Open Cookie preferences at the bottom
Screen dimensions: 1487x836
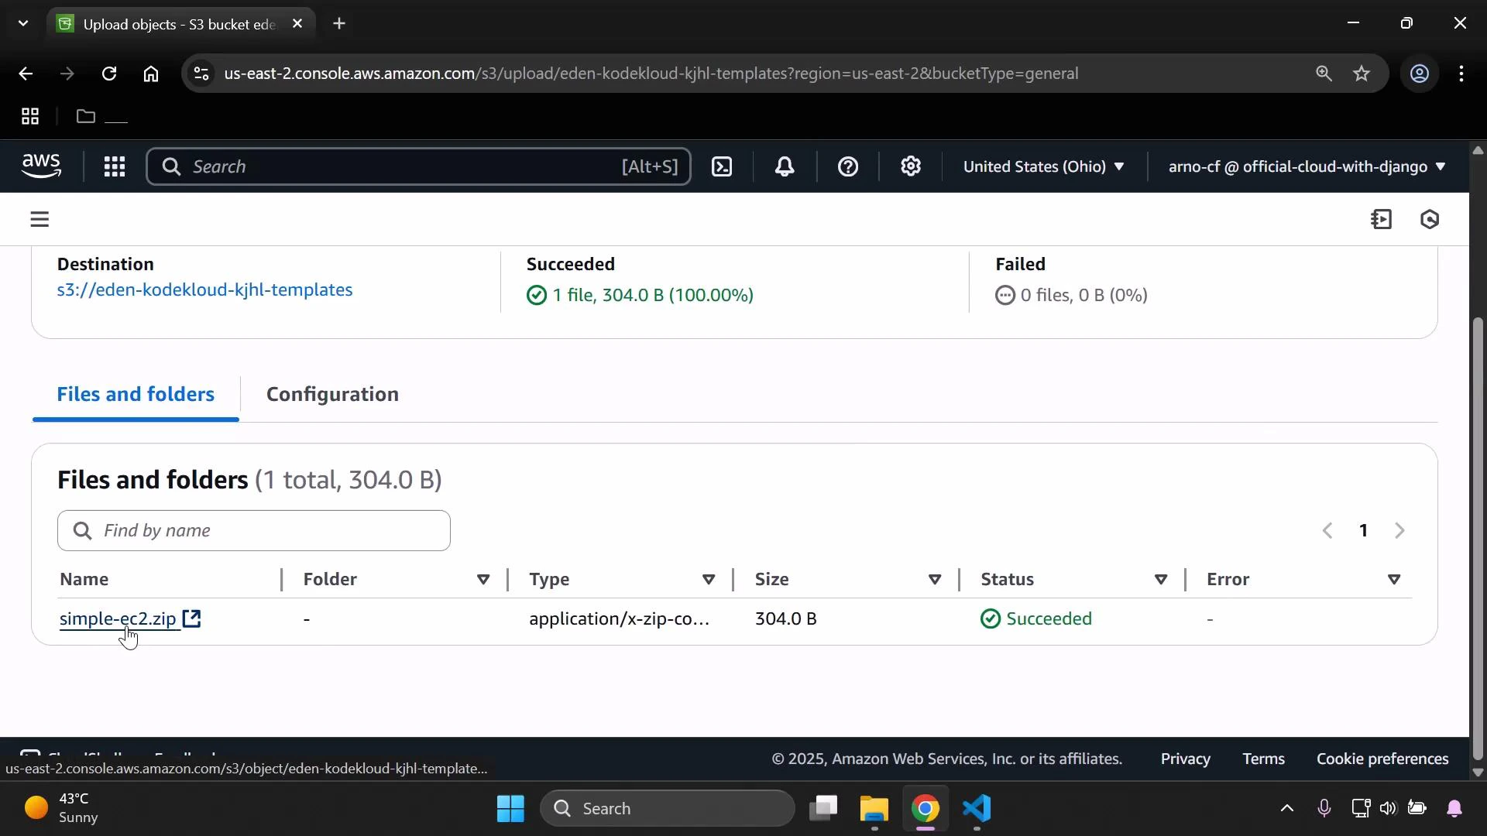[1382, 759]
